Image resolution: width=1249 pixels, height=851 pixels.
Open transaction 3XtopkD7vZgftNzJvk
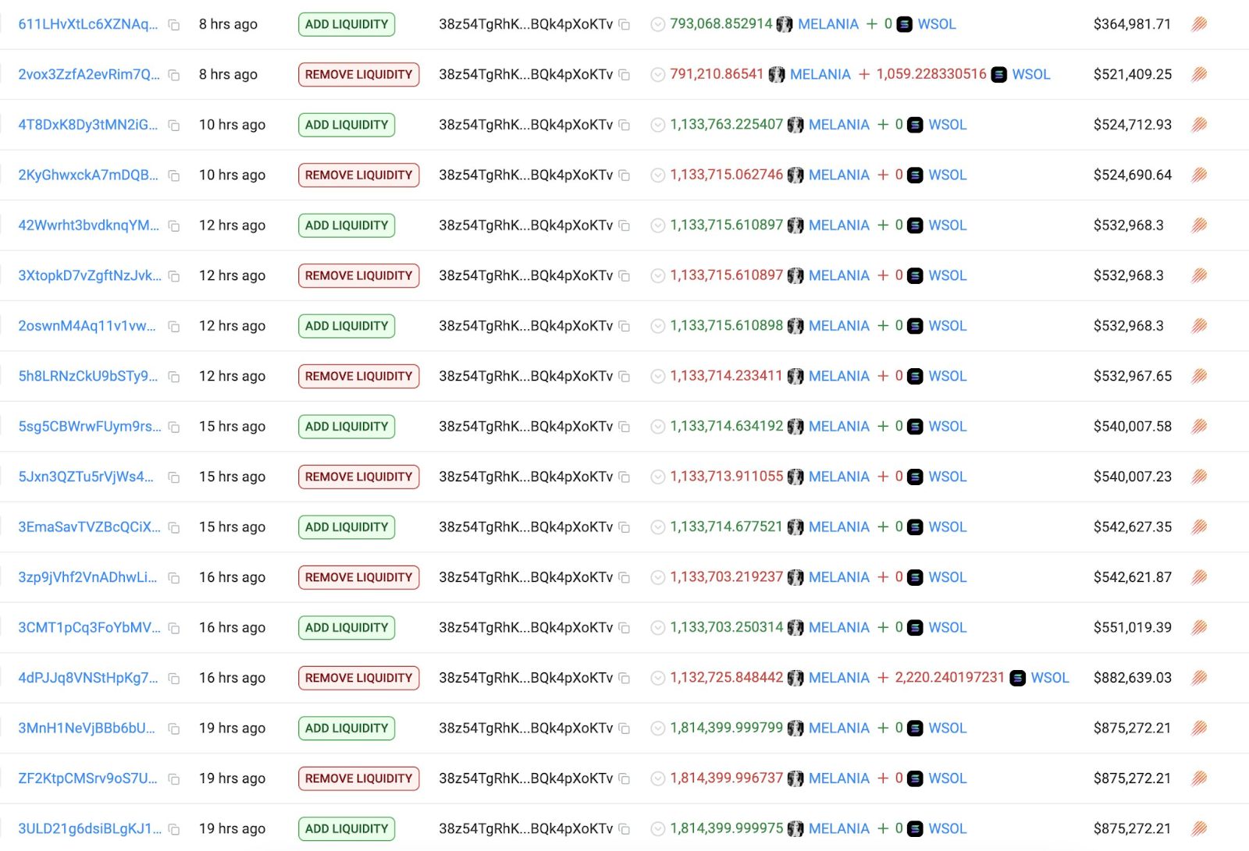point(90,275)
